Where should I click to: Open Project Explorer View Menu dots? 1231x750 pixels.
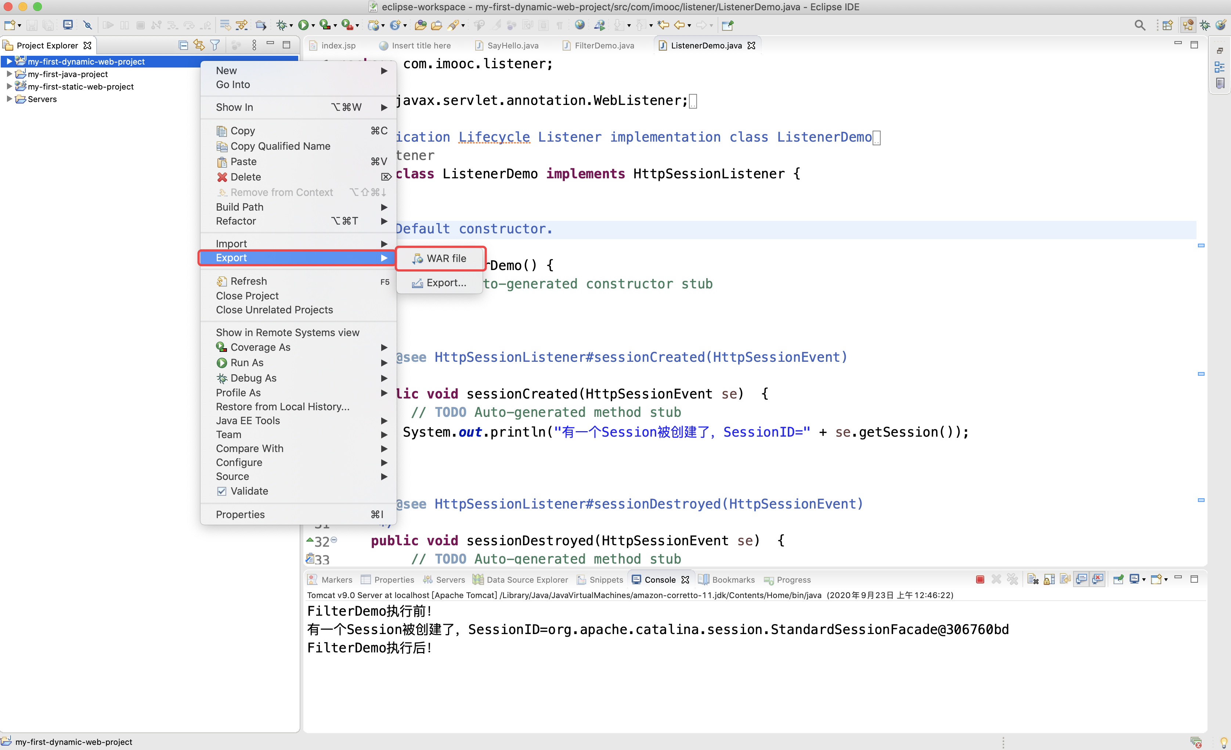coord(254,45)
